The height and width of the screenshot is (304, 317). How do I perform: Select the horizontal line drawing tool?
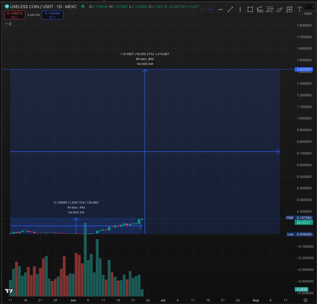click(220, 9)
